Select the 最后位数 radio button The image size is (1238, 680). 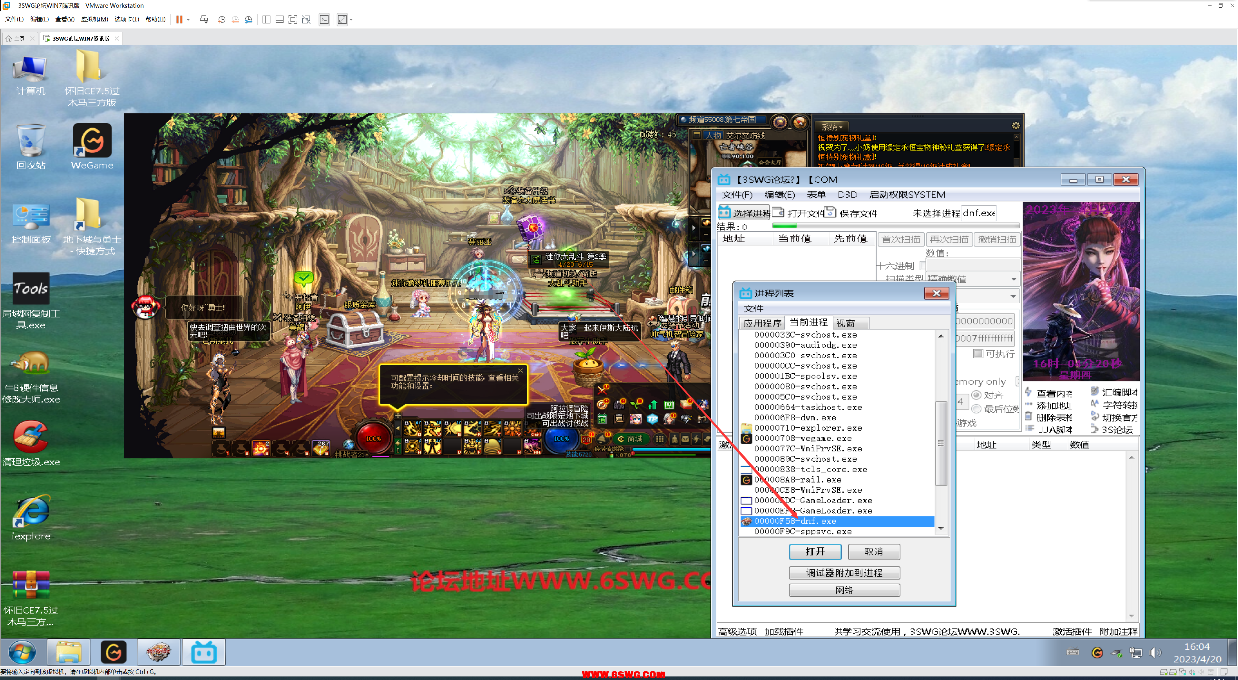point(976,409)
